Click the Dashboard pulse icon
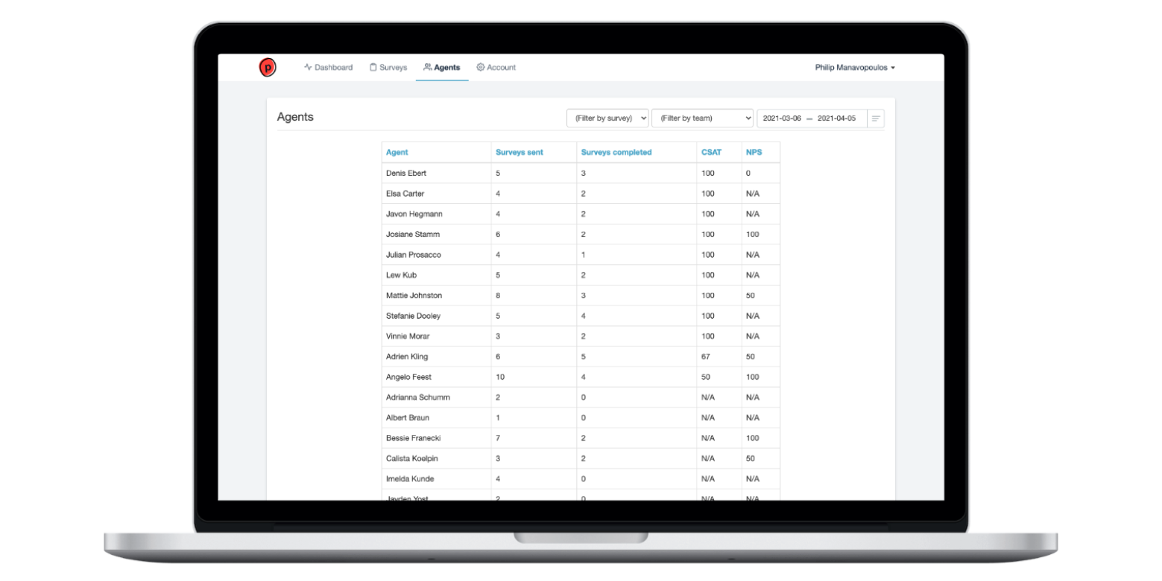This screenshot has width=1162, height=581. point(308,67)
